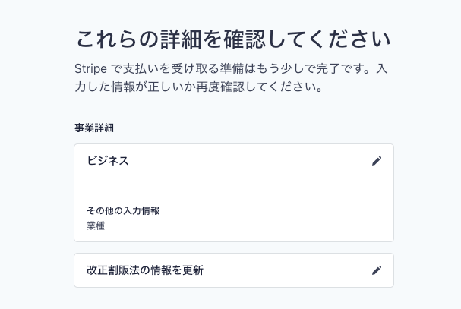The width and height of the screenshot is (461, 309).
Task: Select the ビジネス card heading
Action: (x=108, y=161)
